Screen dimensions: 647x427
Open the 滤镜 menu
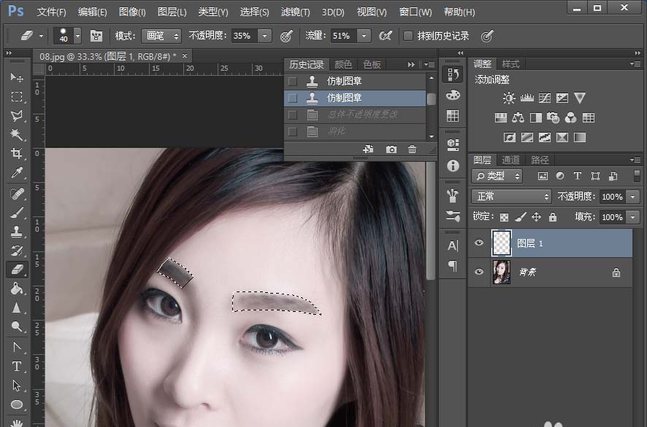(294, 12)
